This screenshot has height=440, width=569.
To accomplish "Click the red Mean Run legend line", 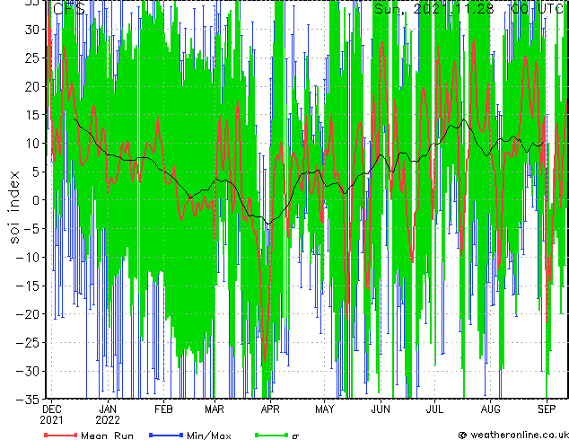I will pos(61,435).
